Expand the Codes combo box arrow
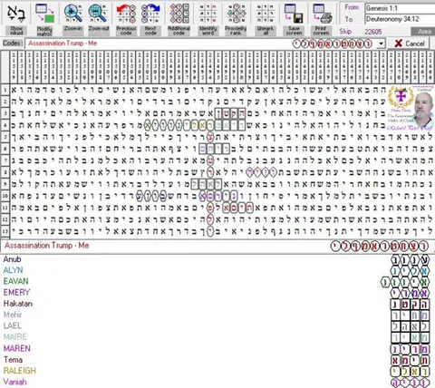 point(381,44)
